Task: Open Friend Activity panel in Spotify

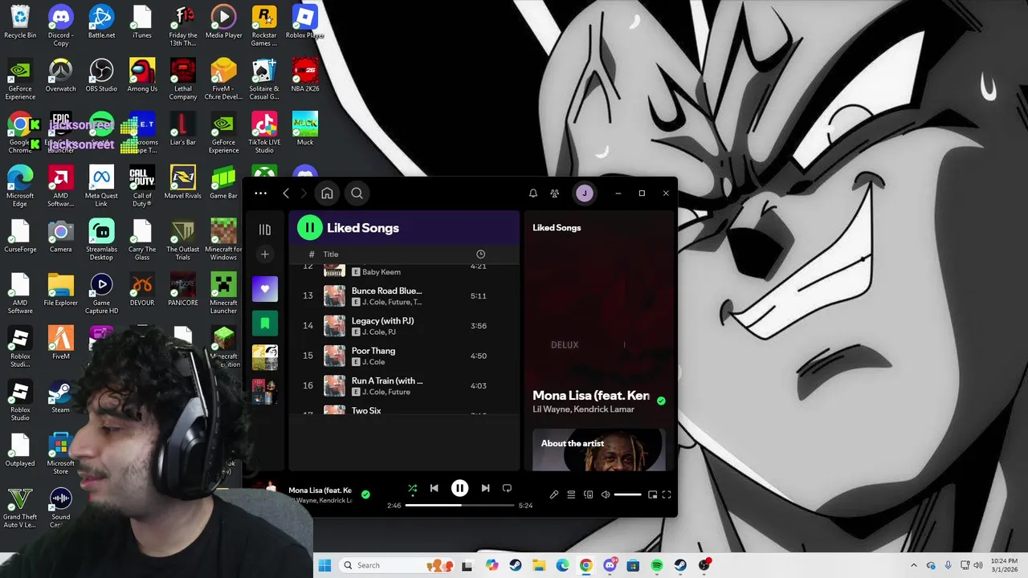Action: [554, 193]
